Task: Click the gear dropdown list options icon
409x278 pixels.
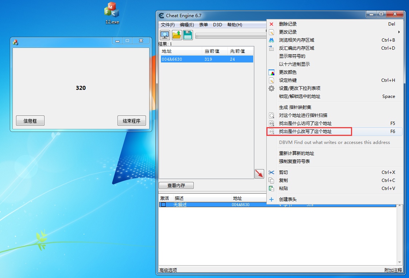Action: [x=271, y=88]
